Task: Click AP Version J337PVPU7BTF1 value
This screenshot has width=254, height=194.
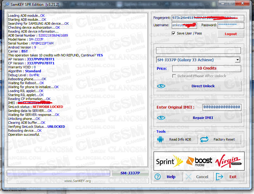Action: [40, 59]
